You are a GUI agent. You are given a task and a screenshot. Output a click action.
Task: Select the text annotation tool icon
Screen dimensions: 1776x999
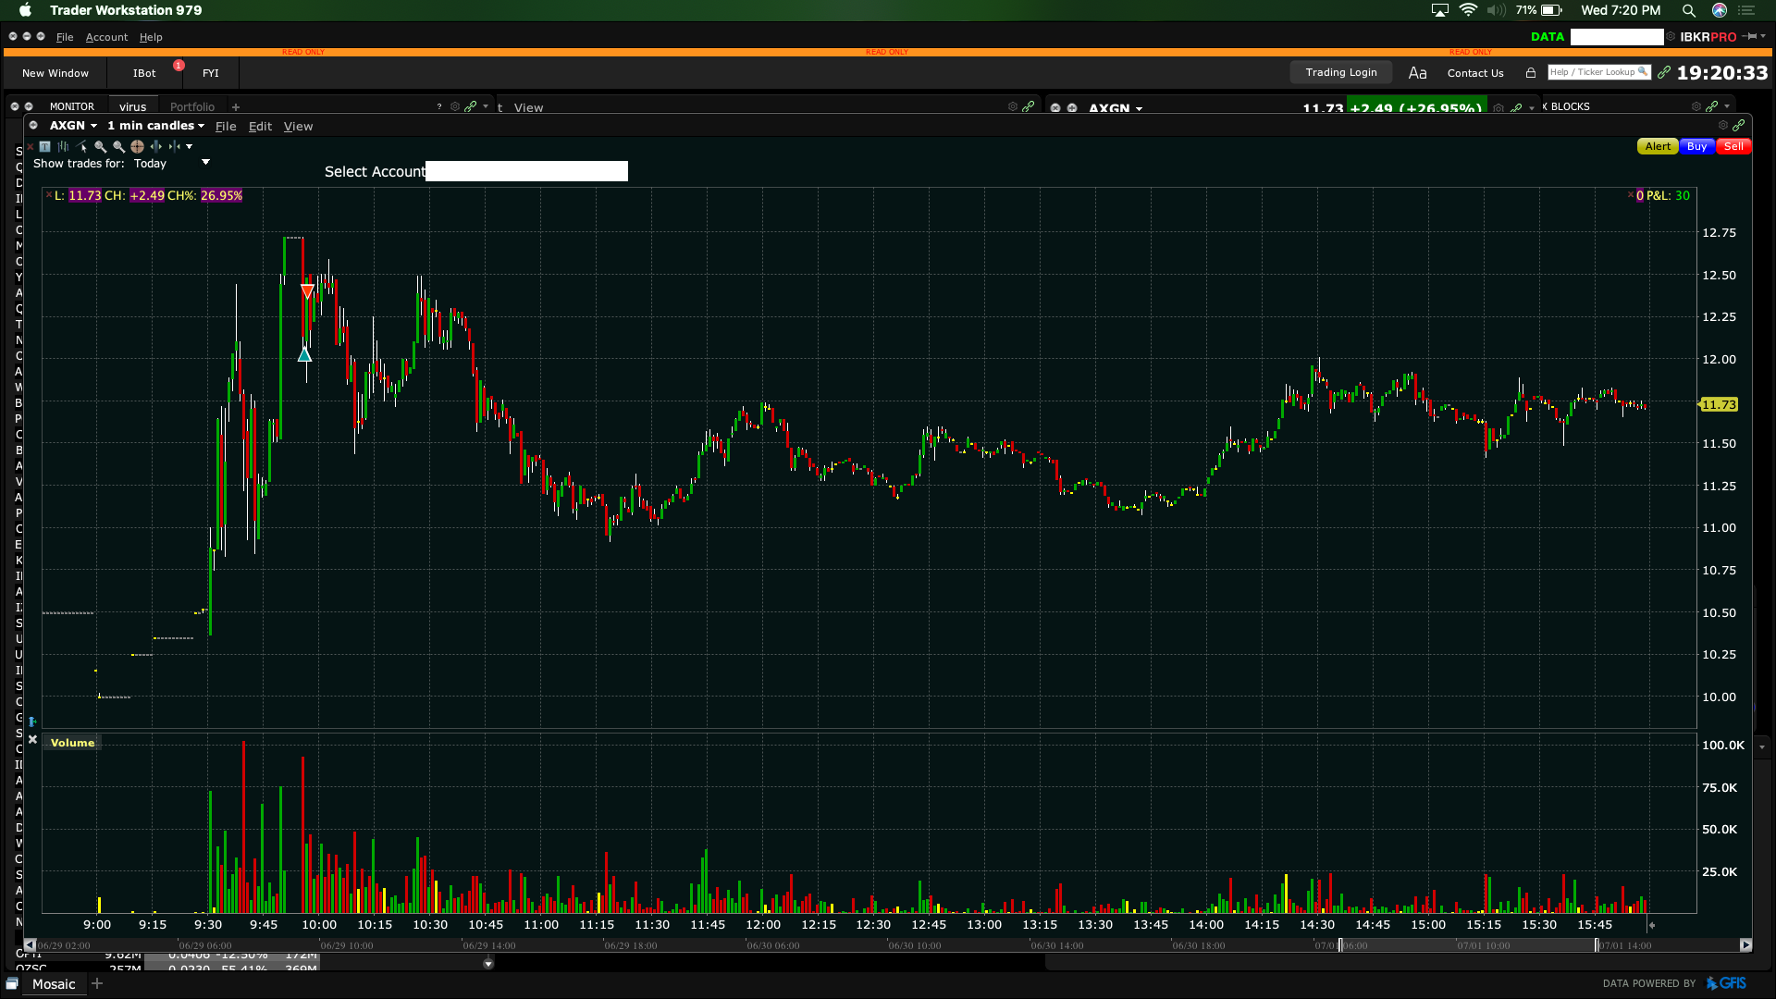44,146
